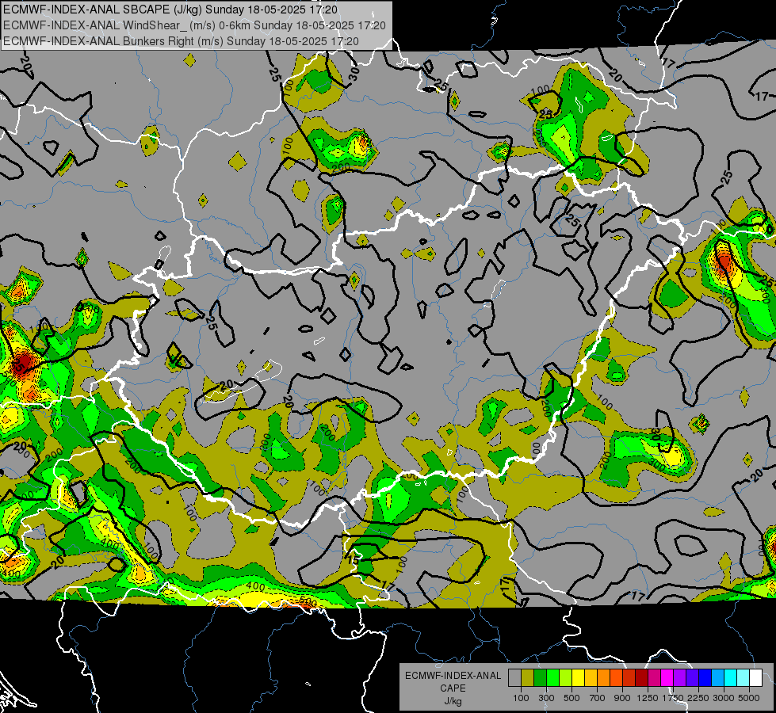Click the 100 value under the color bar
776x713 pixels.
pyautogui.click(x=521, y=698)
